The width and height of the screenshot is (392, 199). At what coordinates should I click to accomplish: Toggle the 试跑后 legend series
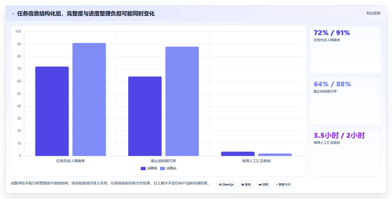pos(168,168)
